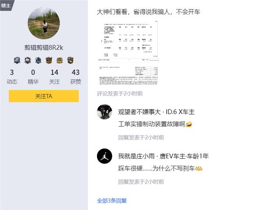The width and height of the screenshot is (262, 210).
Task: Click the second red-brown badge icon
Action: (28, 60)
